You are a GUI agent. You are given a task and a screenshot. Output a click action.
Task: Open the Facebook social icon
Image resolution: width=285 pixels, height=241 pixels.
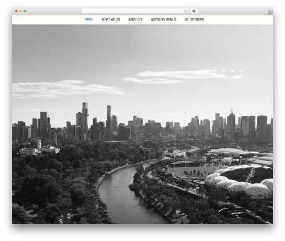(x=214, y=71)
